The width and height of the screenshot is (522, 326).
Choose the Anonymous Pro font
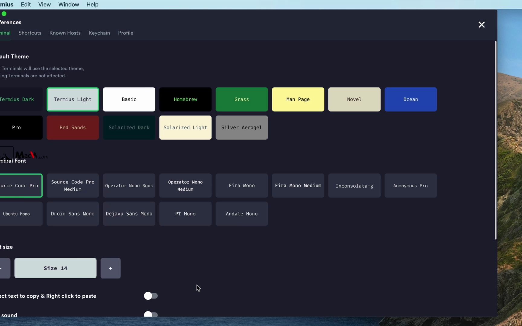[411, 186]
